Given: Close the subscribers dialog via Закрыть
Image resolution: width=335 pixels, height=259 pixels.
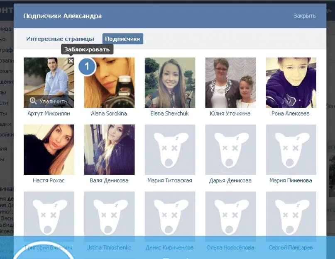Looking at the screenshot, I should coord(305,16).
